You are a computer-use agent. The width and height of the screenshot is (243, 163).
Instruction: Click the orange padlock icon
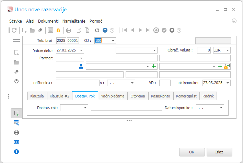pyautogui.click(x=58, y=30)
